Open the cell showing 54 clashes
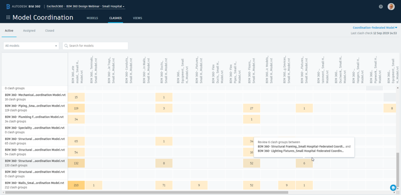The width and height of the screenshot is (401, 195). click(x=76, y=152)
